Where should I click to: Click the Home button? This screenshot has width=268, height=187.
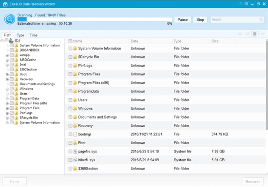click(15, 181)
